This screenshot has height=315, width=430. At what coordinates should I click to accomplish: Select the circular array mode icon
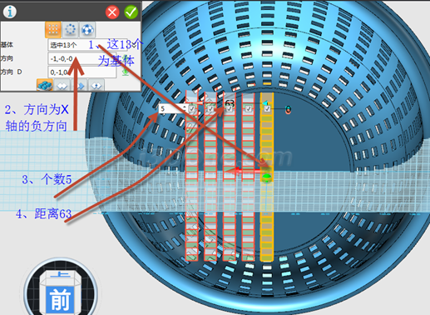[x=70, y=29]
